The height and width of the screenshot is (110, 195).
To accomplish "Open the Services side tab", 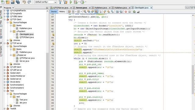I will click(1, 34).
